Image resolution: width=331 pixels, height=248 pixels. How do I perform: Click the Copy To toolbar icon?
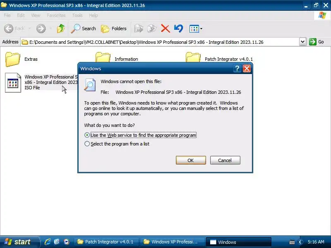coord(152,29)
